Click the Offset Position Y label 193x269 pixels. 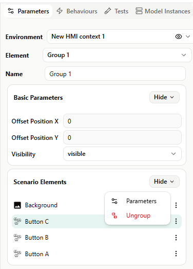point(35,138)
